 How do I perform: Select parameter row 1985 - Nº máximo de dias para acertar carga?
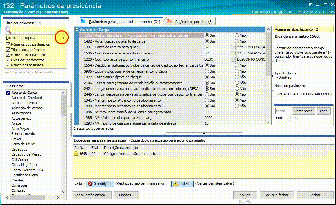[x=142, y=118]
